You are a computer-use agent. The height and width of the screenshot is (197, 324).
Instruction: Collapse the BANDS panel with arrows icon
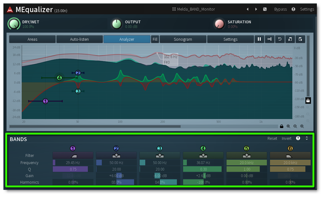[x=307, y=138]
